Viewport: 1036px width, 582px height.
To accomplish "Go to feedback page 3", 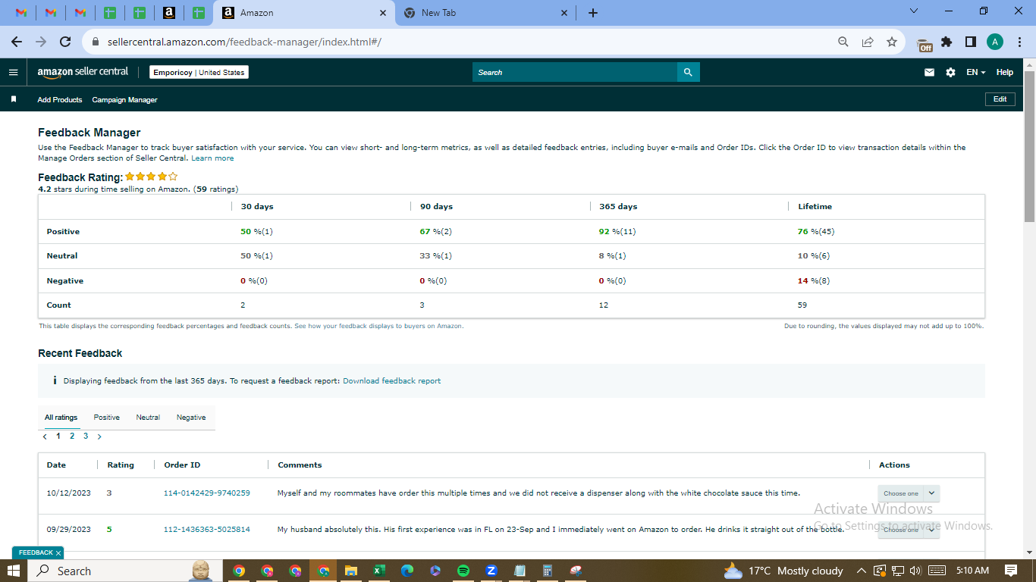I will coord(86,436).
